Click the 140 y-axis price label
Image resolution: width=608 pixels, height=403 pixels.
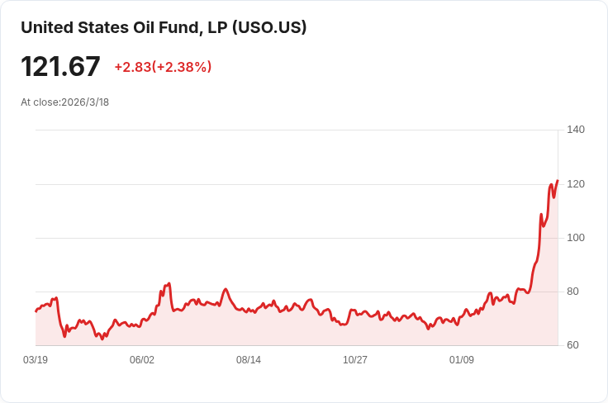576,130
